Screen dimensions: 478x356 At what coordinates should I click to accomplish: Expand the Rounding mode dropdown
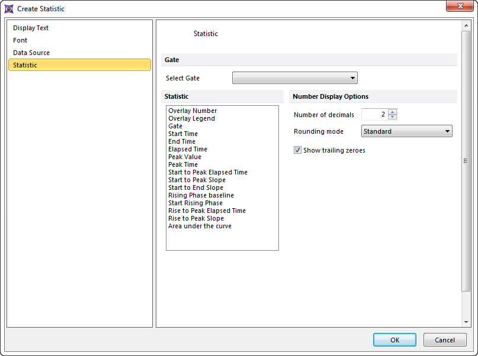point(406,131)
